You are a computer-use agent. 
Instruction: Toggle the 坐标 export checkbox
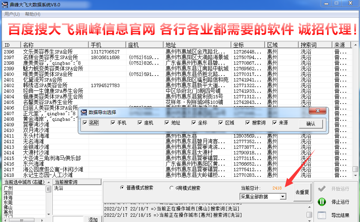coord(194,123)
